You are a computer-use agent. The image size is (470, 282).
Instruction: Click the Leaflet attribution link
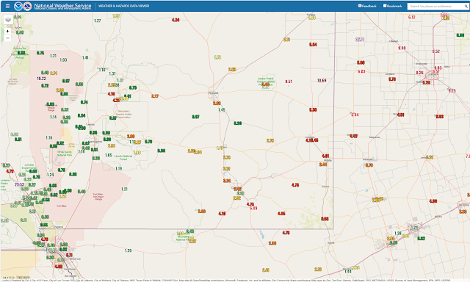(6, 281)
